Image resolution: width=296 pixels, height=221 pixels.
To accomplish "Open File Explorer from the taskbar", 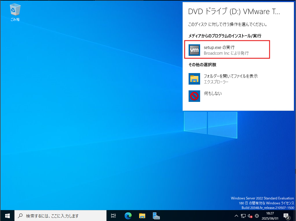I will click(x=142, y=216).
